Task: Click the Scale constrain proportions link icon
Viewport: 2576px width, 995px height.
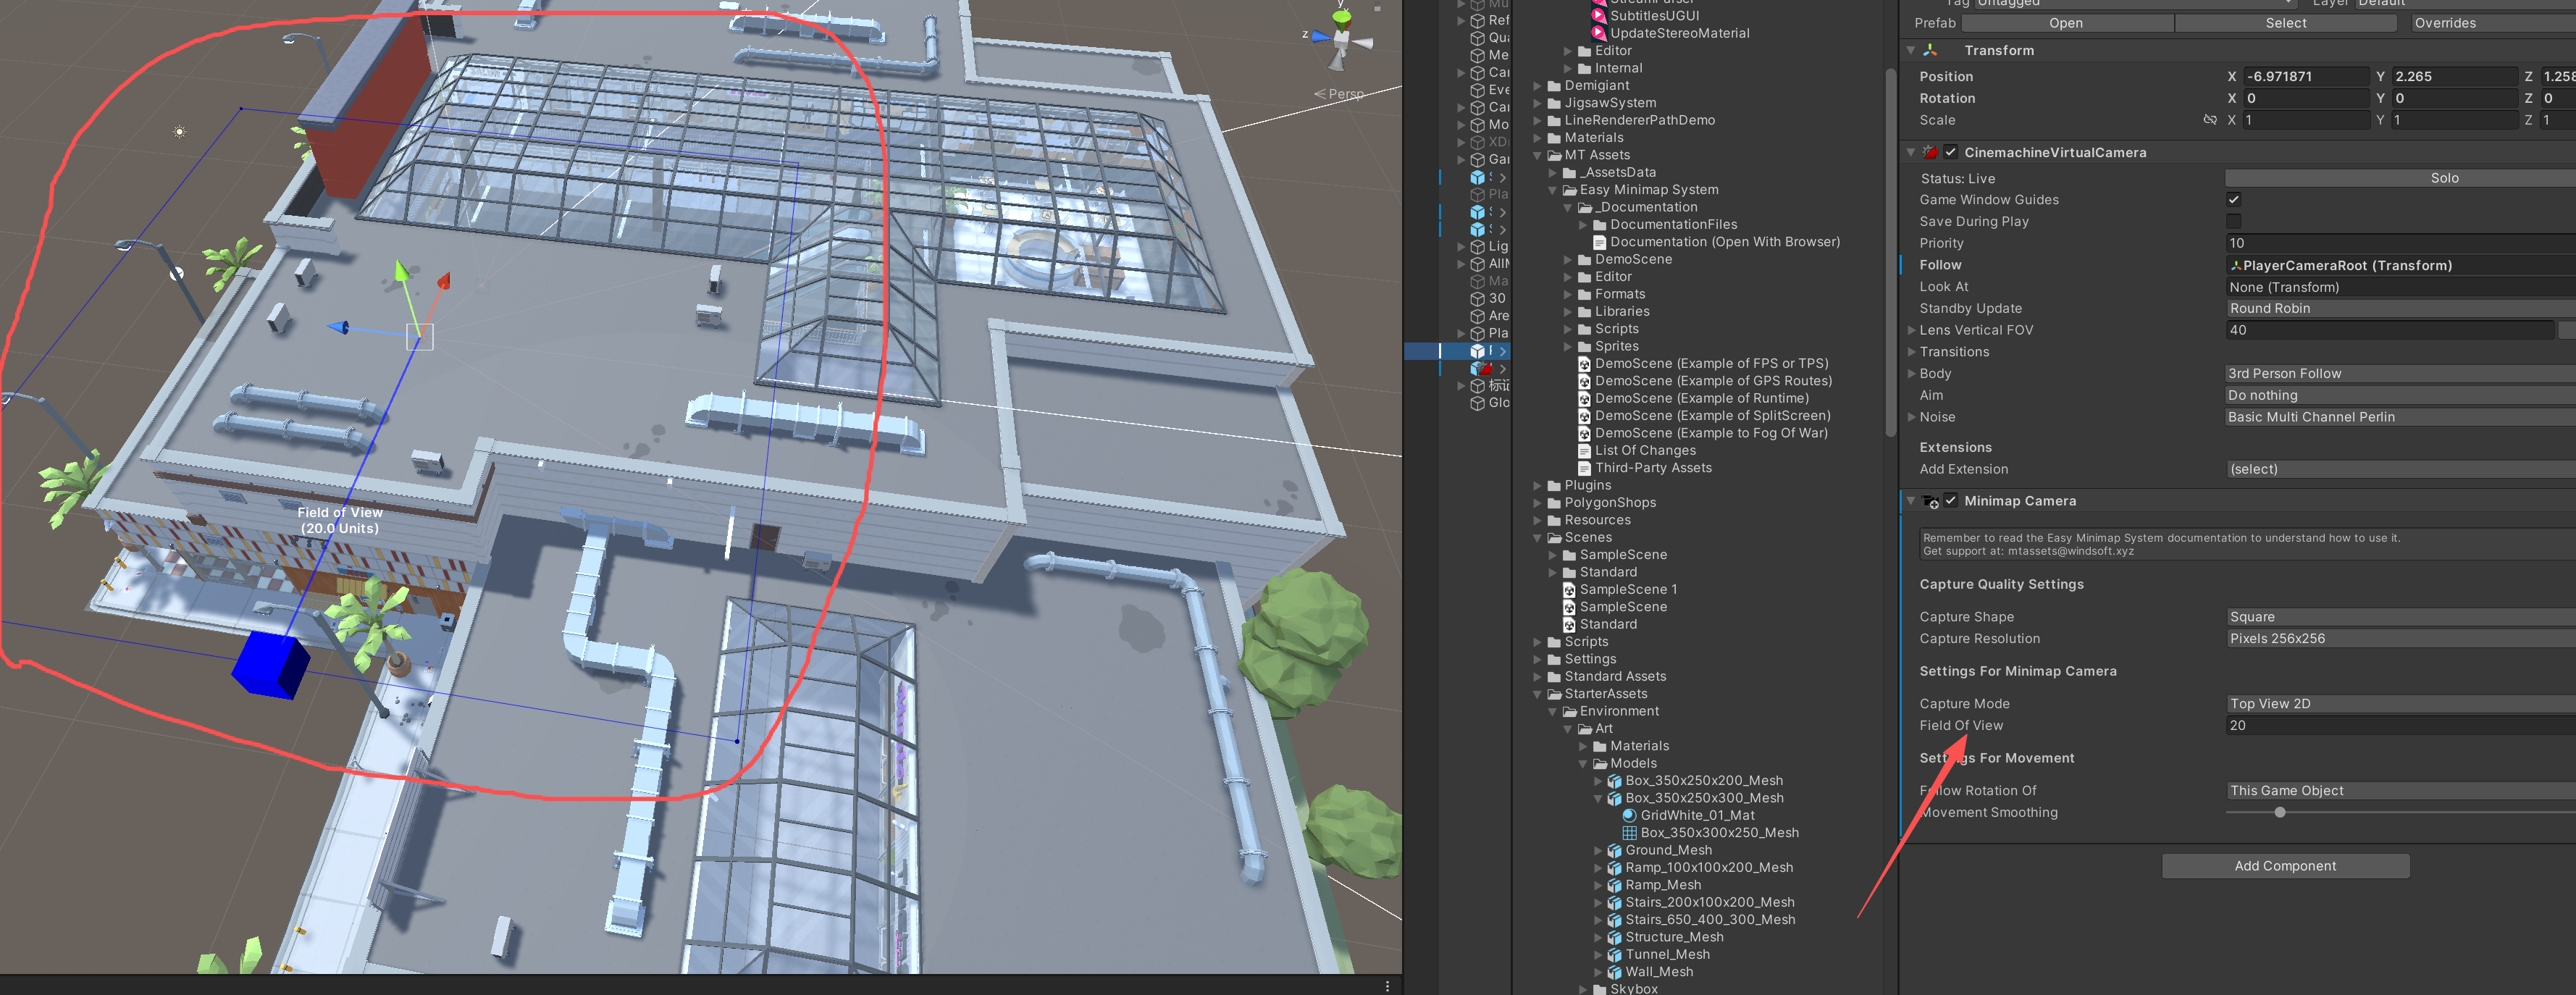Action: click(2209, 120)
